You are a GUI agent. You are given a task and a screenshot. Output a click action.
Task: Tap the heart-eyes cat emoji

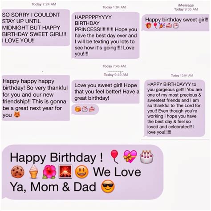pyautogui.click(x=17, y=114)
